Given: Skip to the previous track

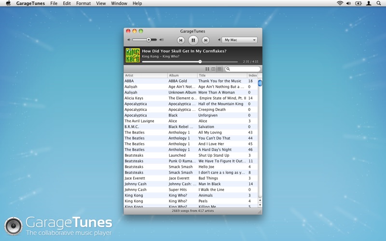Looking at the screenshot, I should (x=181, y=40).
